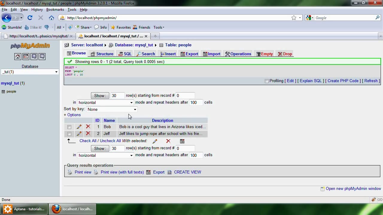This screenshot has width=383, height=215.
Task: Enable the Profiling checkbox
Action: 267,81
